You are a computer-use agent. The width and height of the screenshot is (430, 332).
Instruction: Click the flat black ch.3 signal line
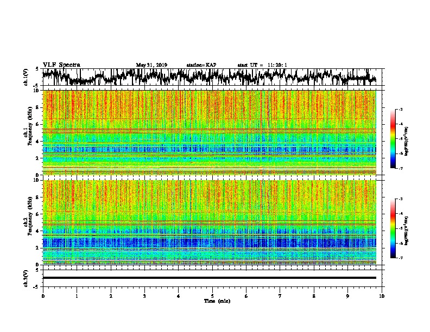pos(210,278)
